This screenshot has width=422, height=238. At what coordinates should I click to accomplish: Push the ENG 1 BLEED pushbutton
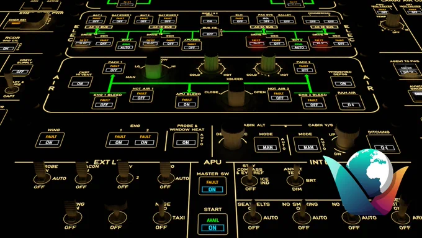coord(104,103)
